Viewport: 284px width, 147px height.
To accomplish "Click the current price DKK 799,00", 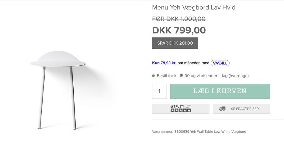I will [179, 30].
